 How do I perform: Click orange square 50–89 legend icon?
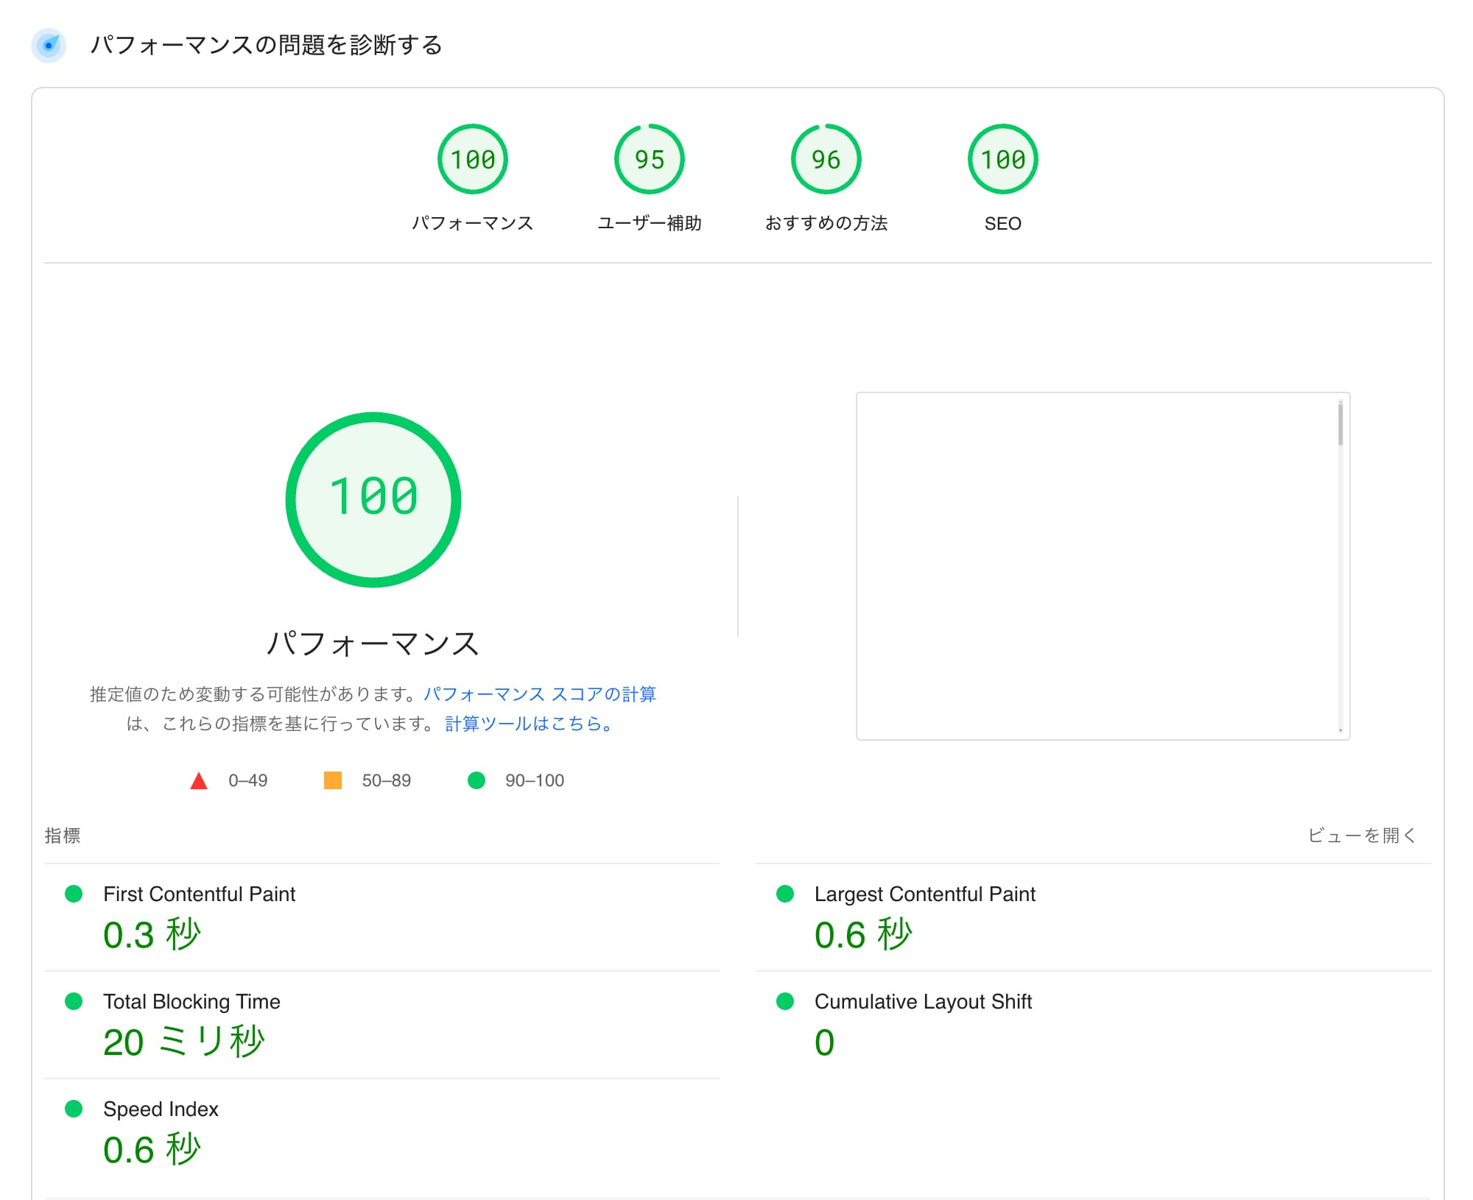(x=333, y=780)
